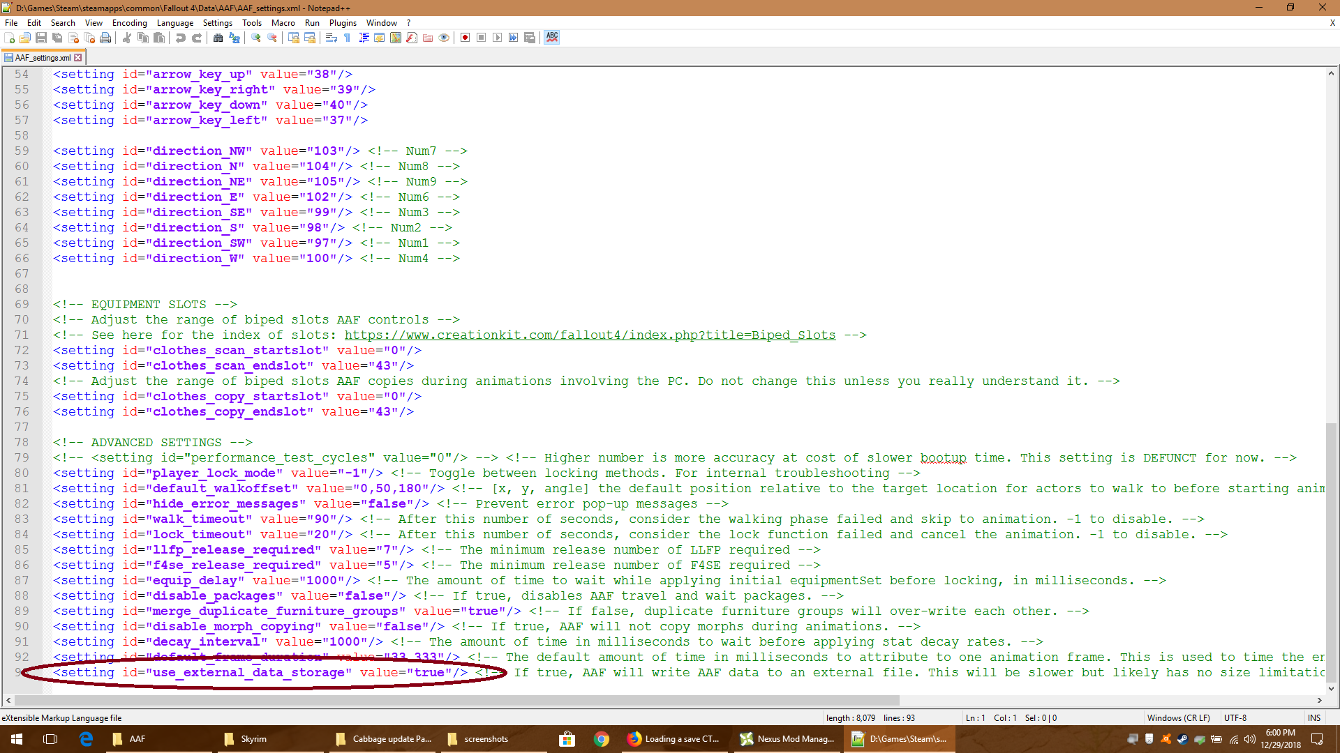
Task: Click the vertical scrollbar down arrow
Action: [x=1331, y=689]
